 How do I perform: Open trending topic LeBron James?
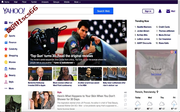[x=143, y=39]
